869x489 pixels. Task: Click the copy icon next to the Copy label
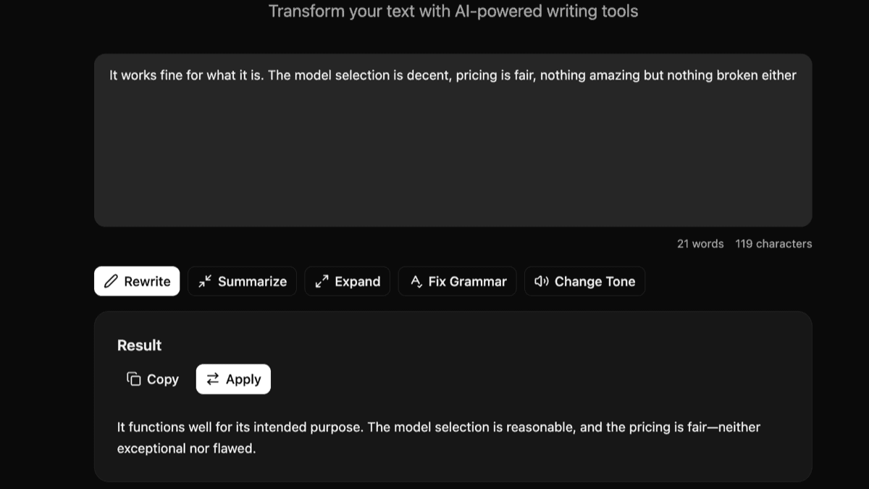[133, 379]
